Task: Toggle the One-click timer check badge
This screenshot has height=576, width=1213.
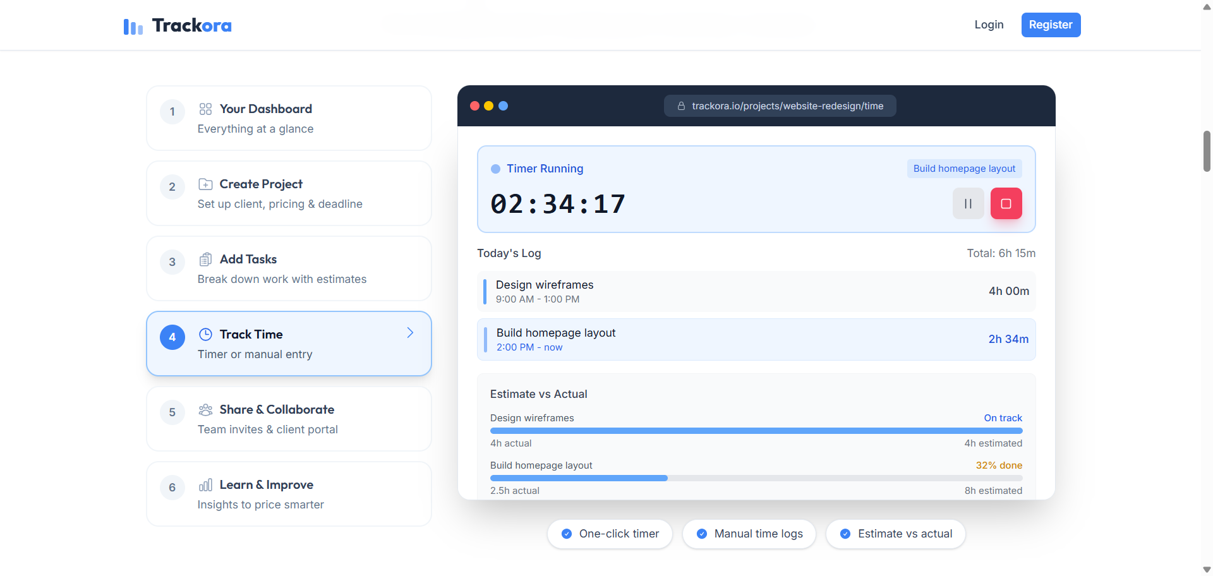Action: (567, 534)
